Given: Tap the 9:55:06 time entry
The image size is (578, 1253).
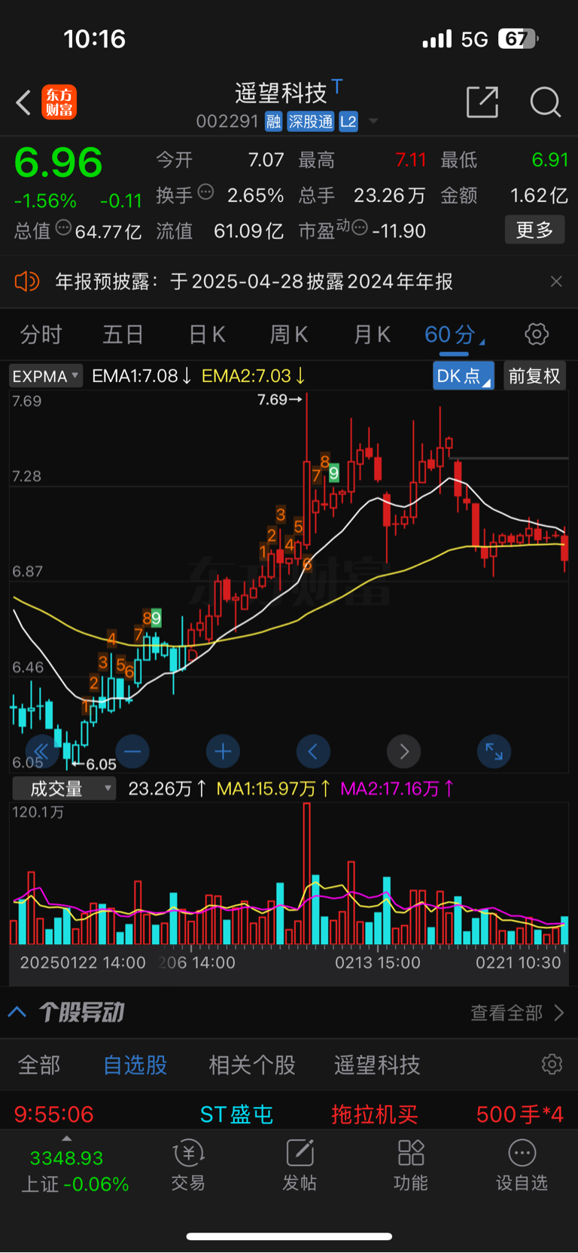Looking at the screenshot, I should point(54,1114).
